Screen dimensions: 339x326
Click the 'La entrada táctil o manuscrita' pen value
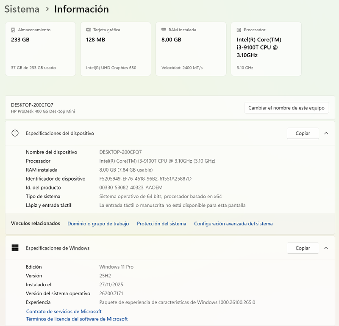[172, 205]
